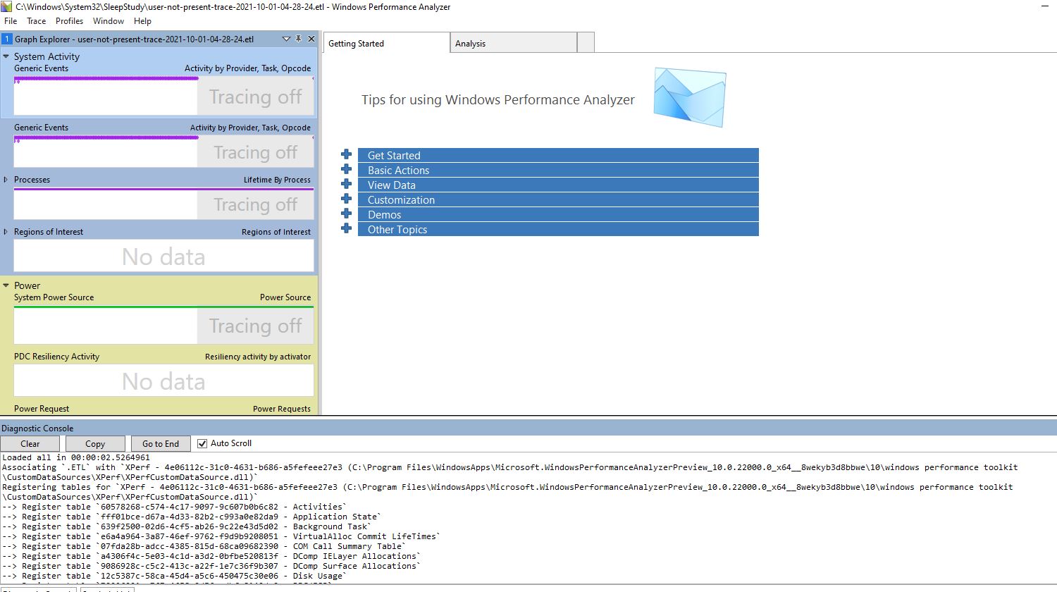
Task: Click the 'Power Requests' preset label
Action: 282,409
